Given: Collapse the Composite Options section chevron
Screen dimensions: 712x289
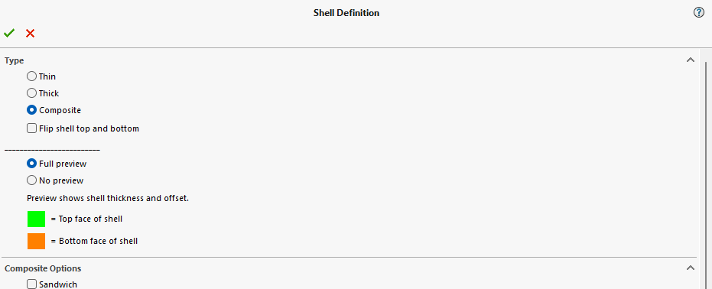Looking at the screenshot, I should tap(690, 268).
